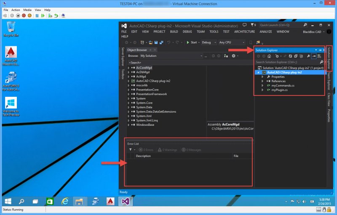This screenshot has width=337, height=215.
Task: Toggle Preview Selected Items button
Action: [x=314, y=56]
